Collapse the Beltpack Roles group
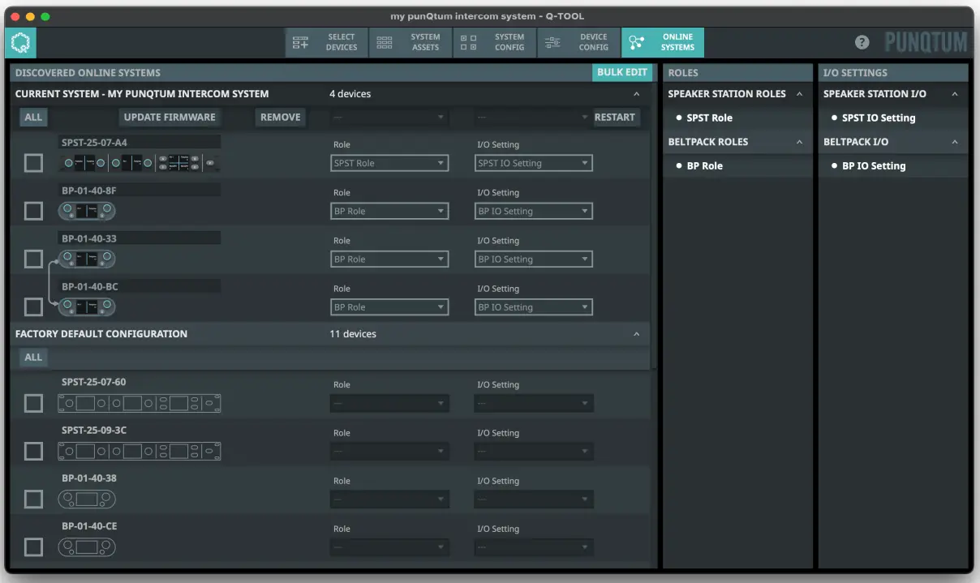 [x=799, y=142]
